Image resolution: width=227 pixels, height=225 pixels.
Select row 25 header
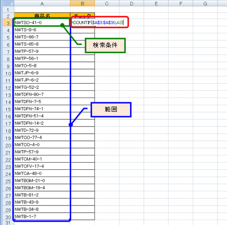click(x=8, y=181)
